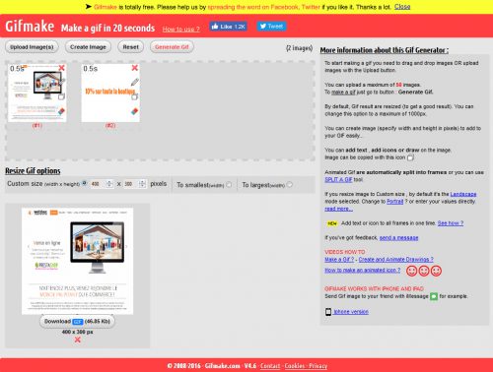Click the eraser icon on image #1
This screenshot has height=372, width=493.
point(61,111)
